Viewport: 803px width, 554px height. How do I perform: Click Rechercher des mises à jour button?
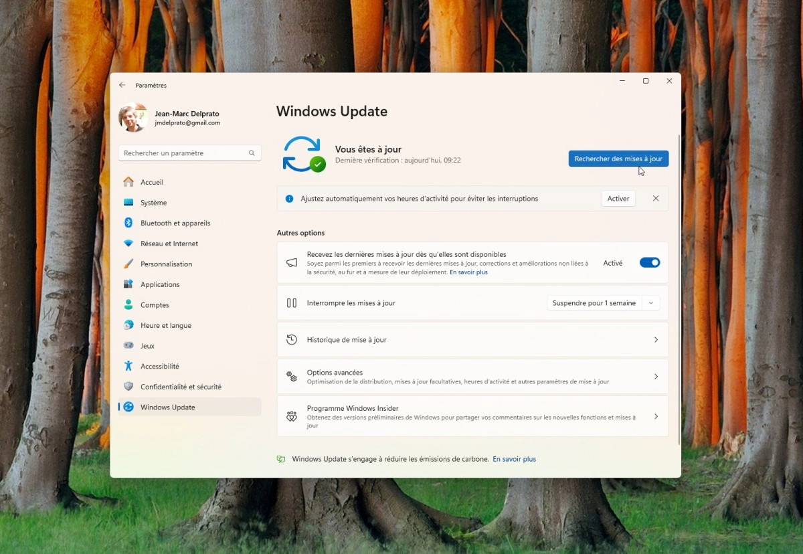click(618, 159)
